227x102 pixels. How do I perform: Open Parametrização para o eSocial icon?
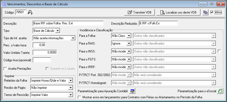pos(220,91)
